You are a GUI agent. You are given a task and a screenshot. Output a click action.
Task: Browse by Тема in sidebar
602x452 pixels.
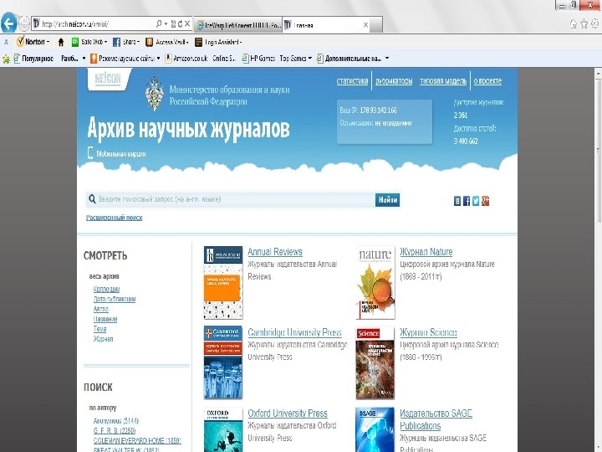click(99, 329)
